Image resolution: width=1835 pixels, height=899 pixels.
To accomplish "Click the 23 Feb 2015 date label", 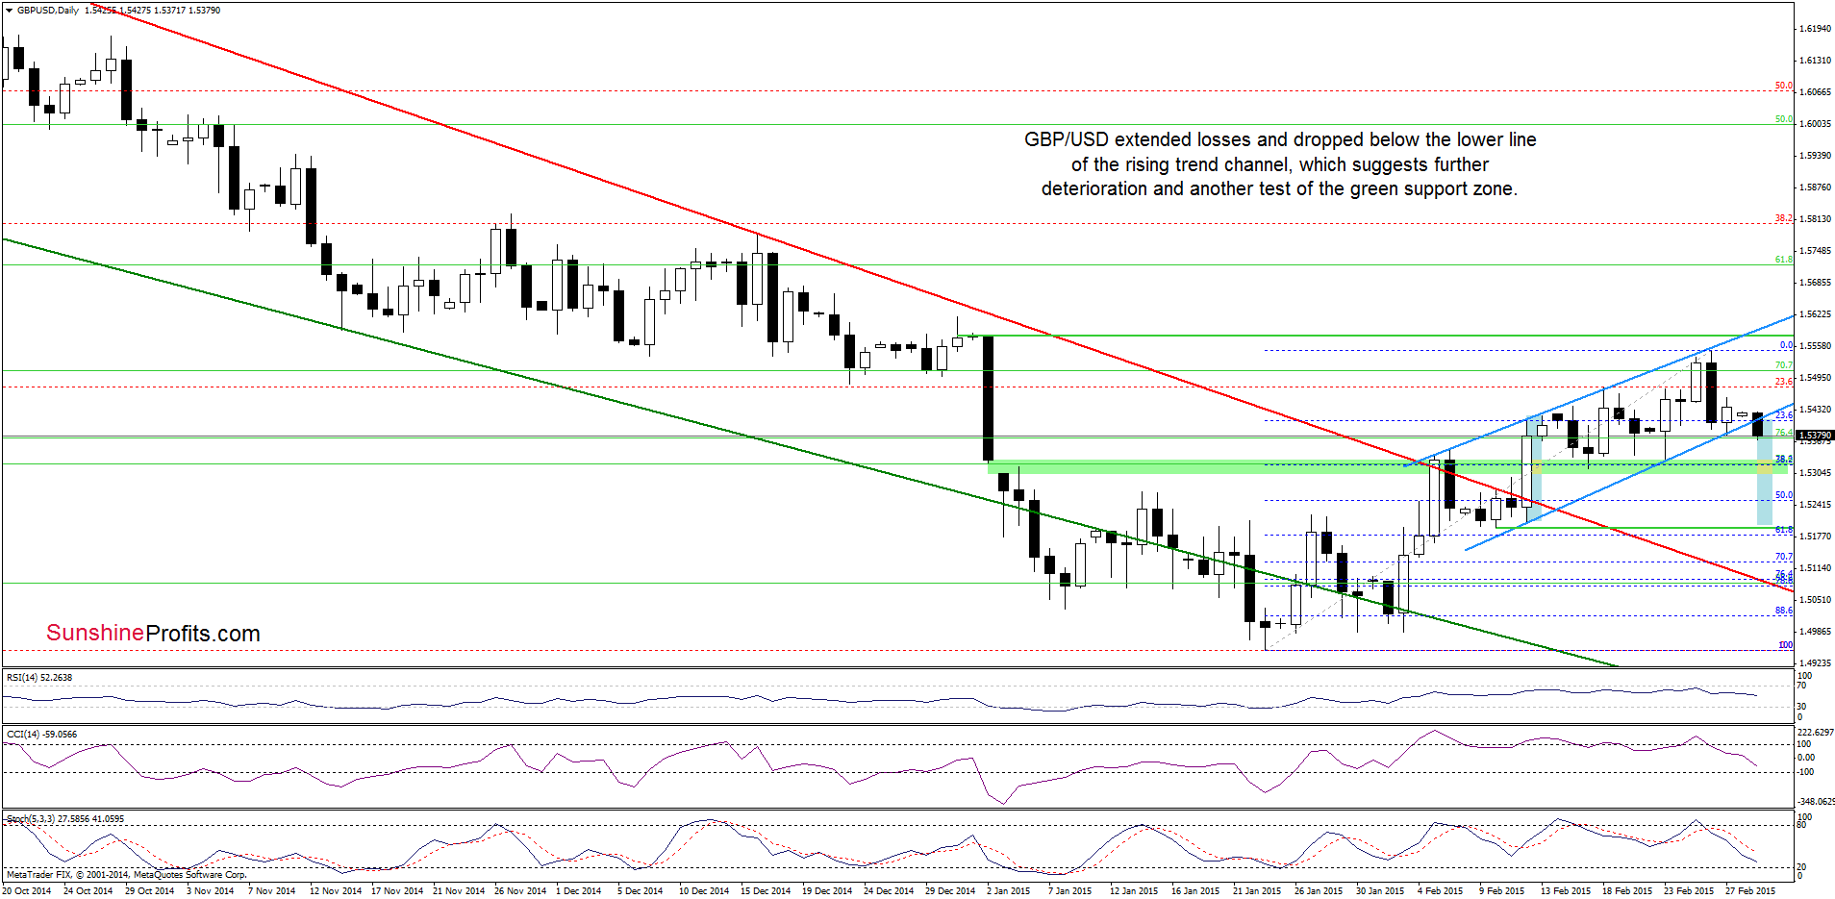I will tap(1689, 891).
